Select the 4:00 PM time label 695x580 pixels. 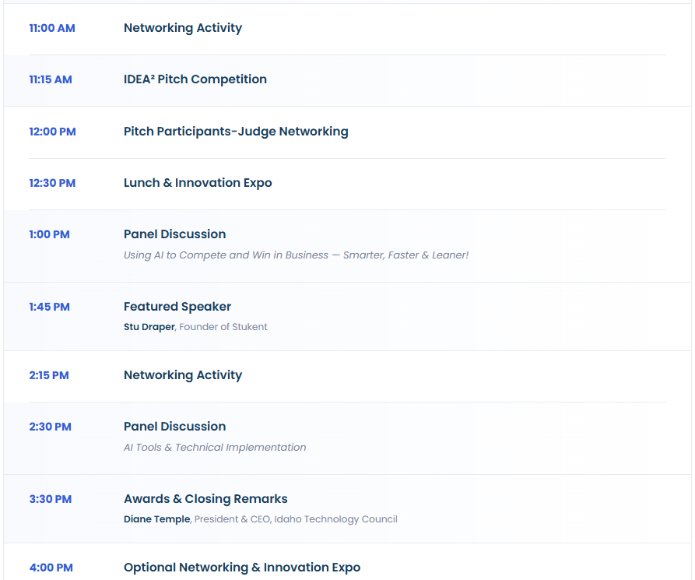click(x=51, y=568)
